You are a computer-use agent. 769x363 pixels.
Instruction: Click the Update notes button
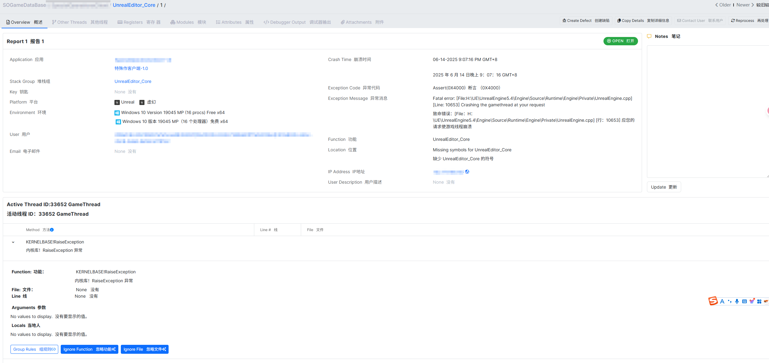[664, 187]
